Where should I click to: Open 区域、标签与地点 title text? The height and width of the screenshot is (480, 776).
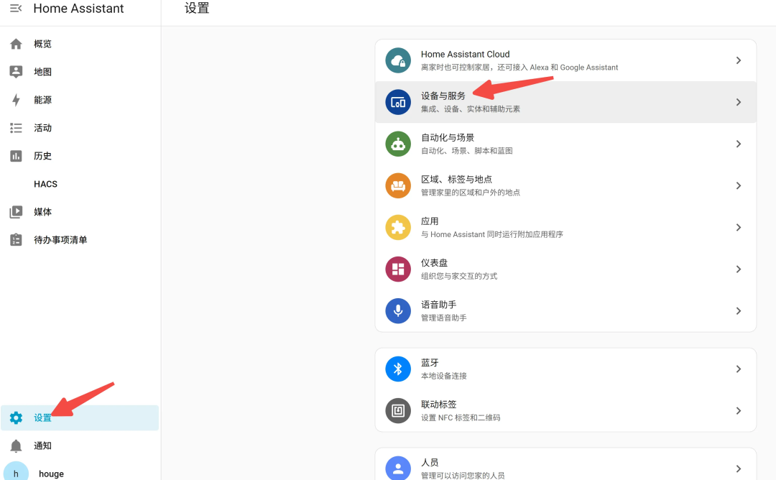click(x=456, y=179)
